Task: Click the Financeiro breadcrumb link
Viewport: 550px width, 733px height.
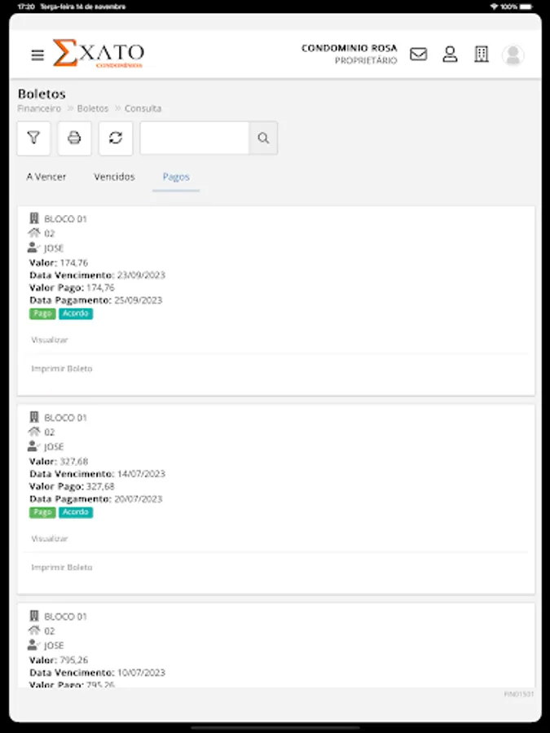Action: coord(37,108)
